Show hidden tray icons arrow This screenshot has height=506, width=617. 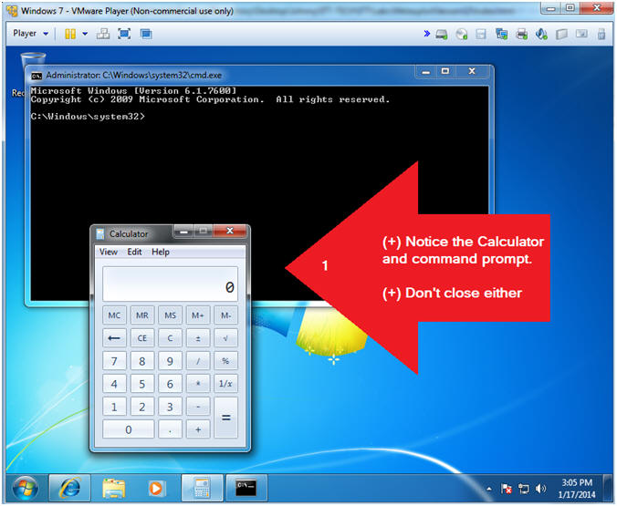tap(489, 489)
